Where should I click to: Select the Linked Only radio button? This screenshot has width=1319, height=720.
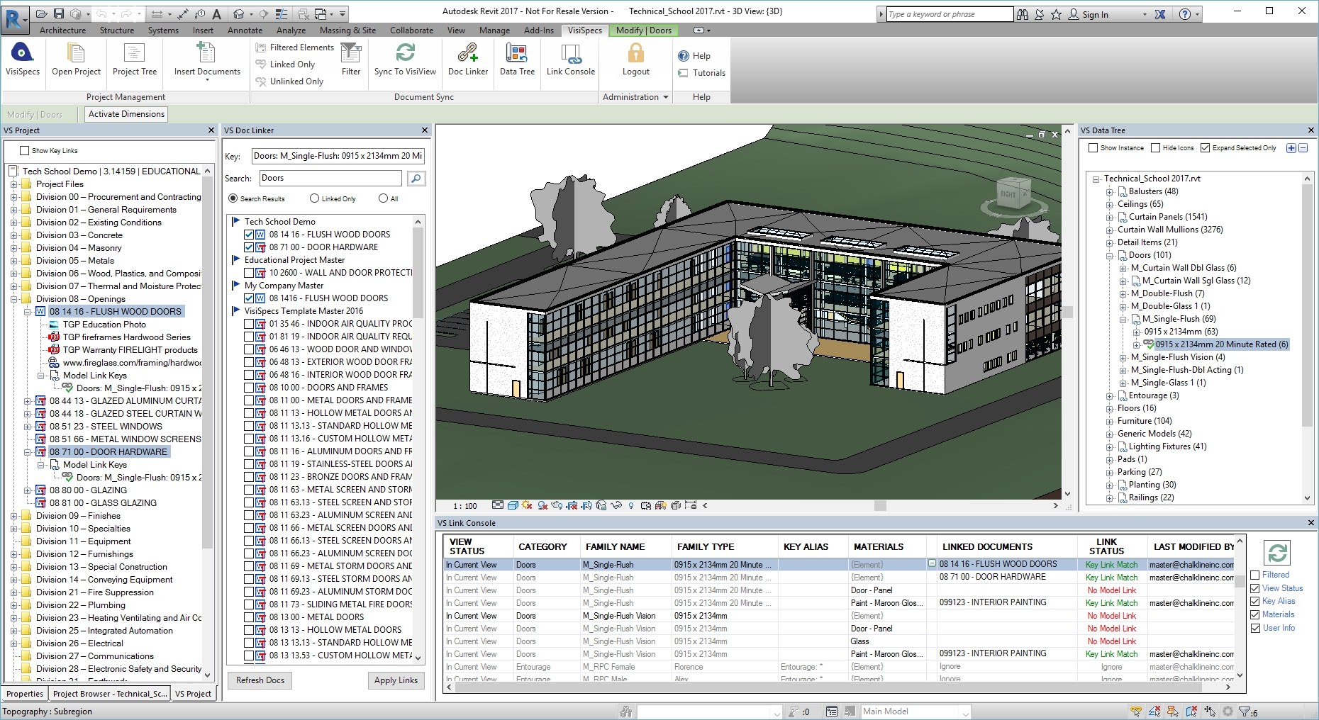tap(314, 199)
